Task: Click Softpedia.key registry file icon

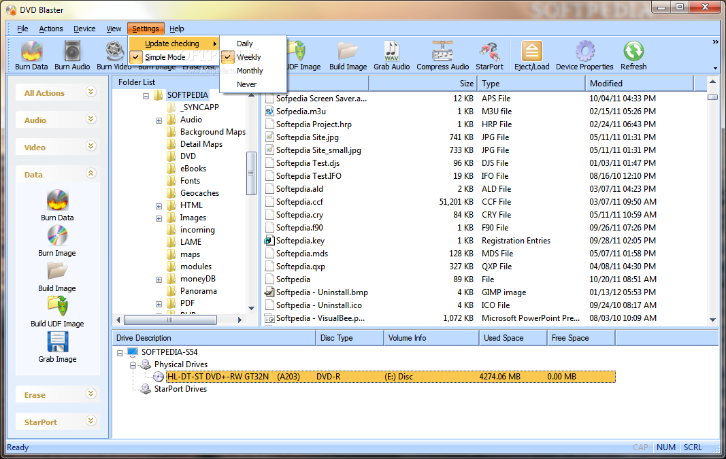Action: 269,241
